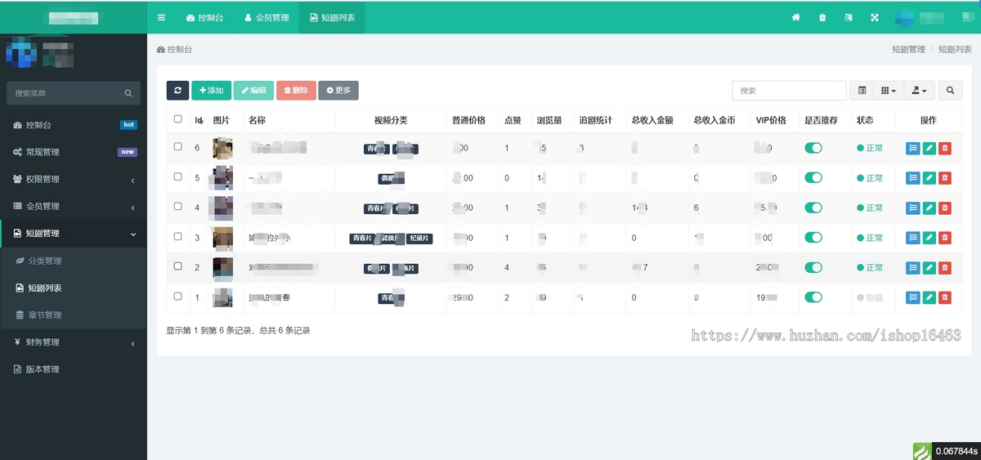Click the 编辑 edit toolbar button

tap(253, 90)
